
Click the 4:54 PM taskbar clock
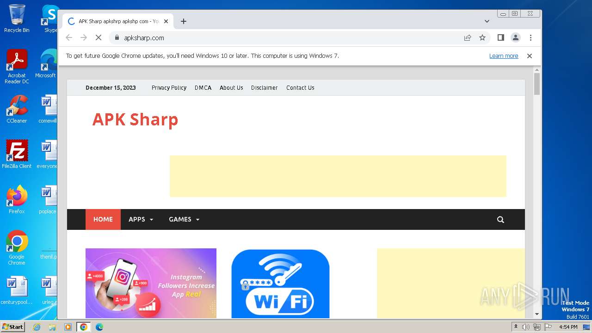(568, 327)
